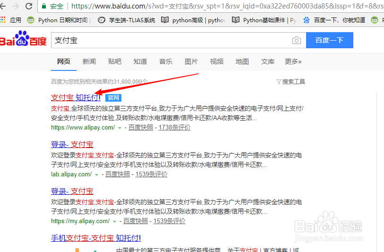
Task: Click the https://my.alipay.com/ green URL
Action: pos(80,221)
